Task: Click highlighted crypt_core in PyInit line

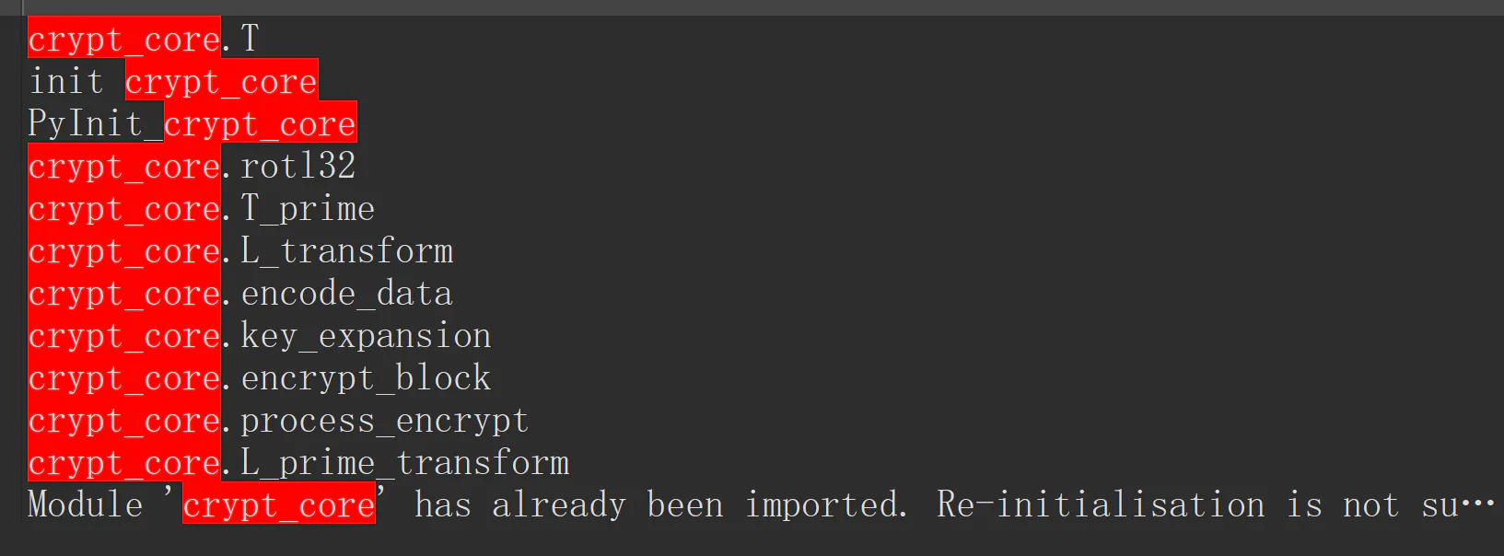Action: point(261,123)
